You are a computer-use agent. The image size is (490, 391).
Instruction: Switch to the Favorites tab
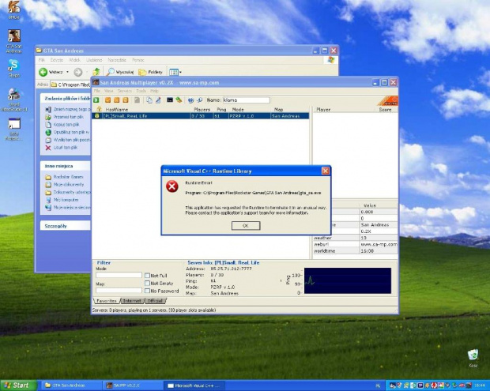pyautogui.click(x=107, y=301)
